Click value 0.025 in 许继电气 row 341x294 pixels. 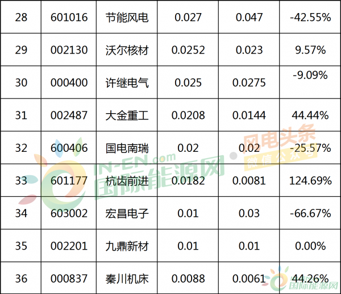pos(188,82)
